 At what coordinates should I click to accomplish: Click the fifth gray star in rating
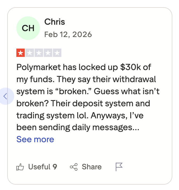tap(57, 53)
